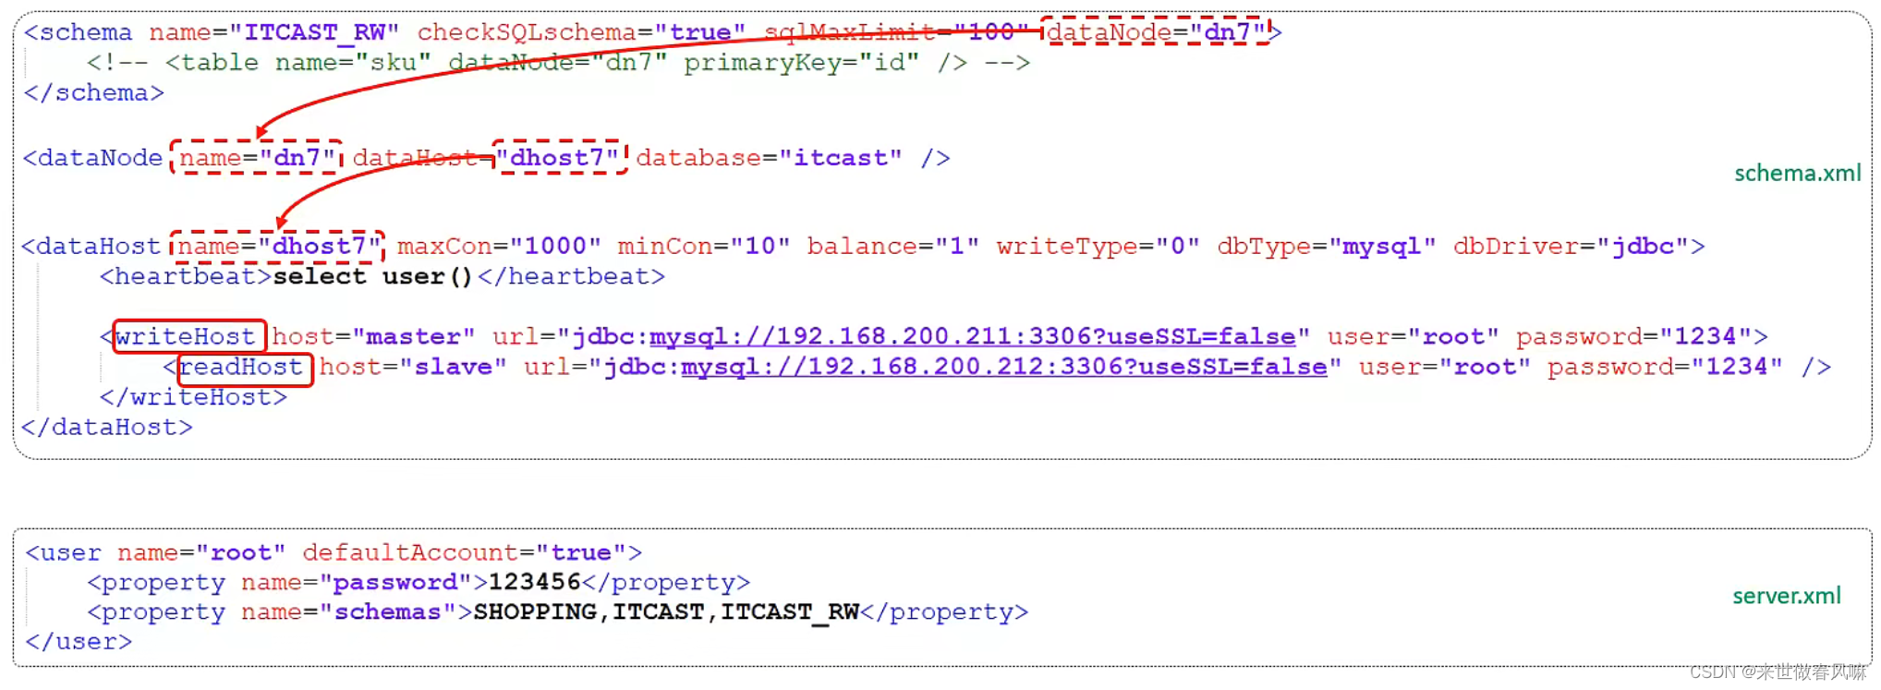The height and width of the screenshot is (690, 1881).
Task: Click the closing </dataHost> tag
Action: tap(107, 428)
